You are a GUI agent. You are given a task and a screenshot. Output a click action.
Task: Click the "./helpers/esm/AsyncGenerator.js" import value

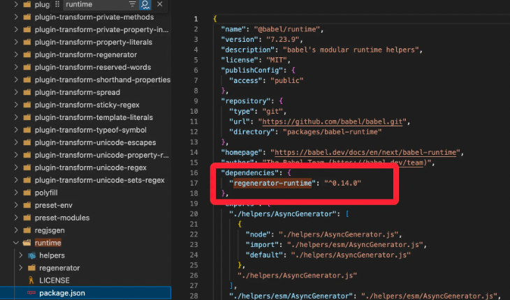(355, 245)
